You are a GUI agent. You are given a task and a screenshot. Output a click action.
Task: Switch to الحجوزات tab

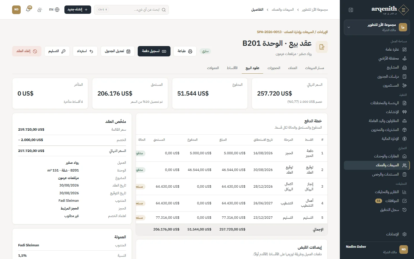click(x=274, y=68)
